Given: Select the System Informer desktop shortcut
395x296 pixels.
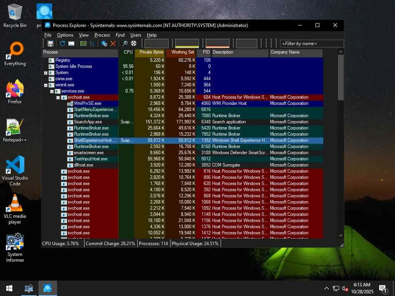Looking at the screenshot, I should tap(15, 248).
